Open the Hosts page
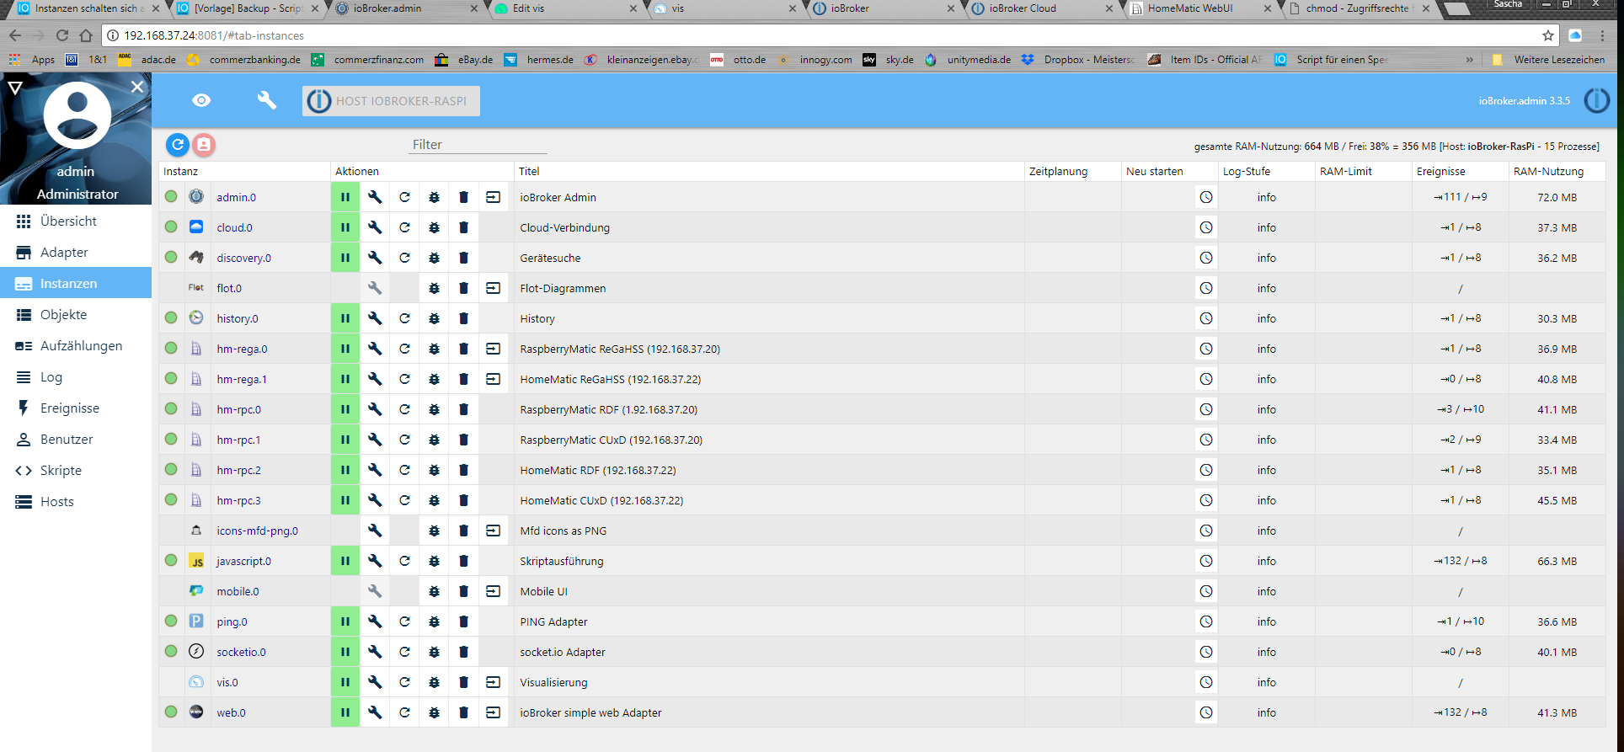The width and height of the screenshot is (1624, 752). tap(76, 501)
